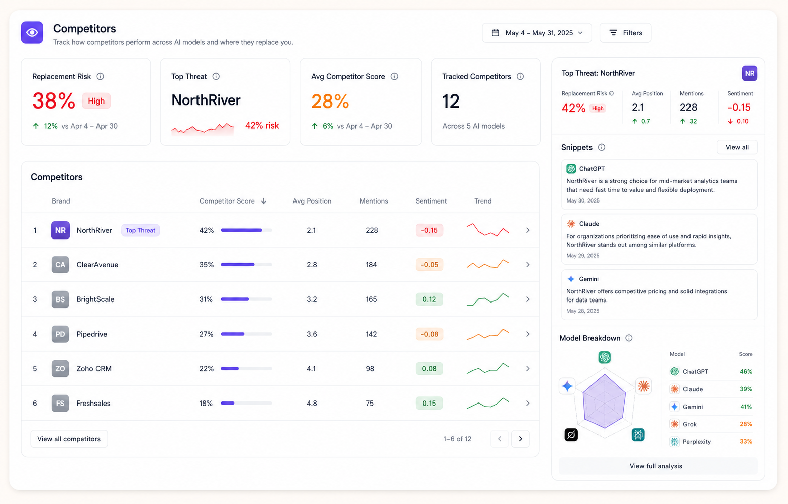Click View all snippets button

tap(737, 147)
